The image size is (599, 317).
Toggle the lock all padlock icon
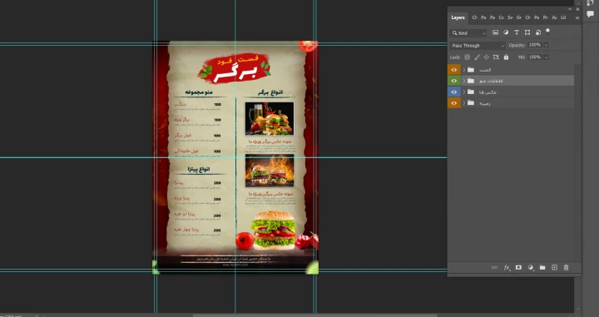point(506,57)
